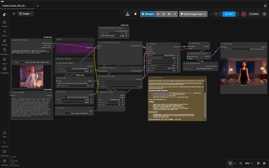Jump to GGUF group arrow in Bypasser
Image resolution: width=269 pixels, height=168 pixels.
pos(126,33)
